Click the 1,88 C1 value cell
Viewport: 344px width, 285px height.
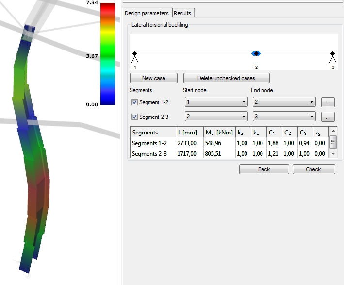(x=274, y=143)
